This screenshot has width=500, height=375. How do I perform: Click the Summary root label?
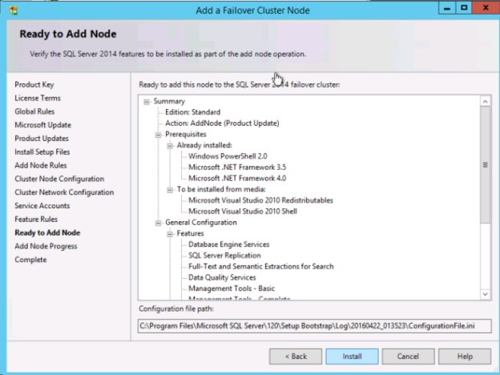[x=169, y=101]
